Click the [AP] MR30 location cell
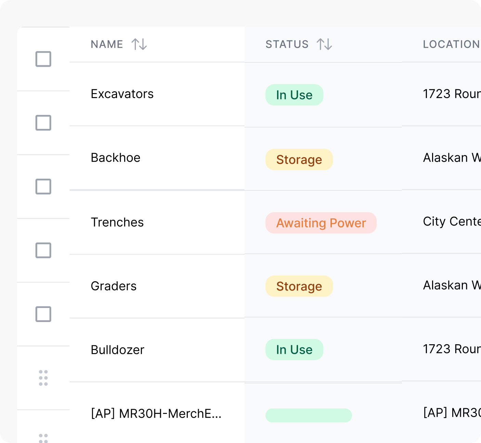481x443 pixels. tap(452, 413)
